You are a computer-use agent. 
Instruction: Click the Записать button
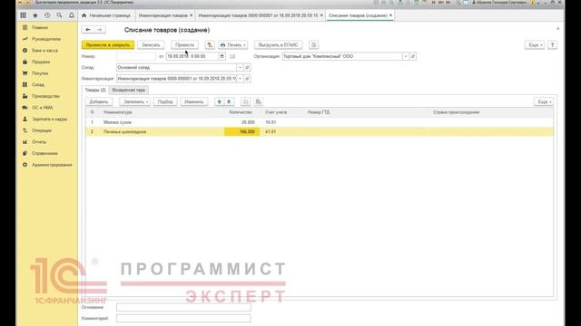click(151, 44)
